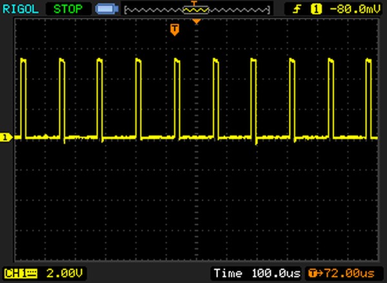Viewport: 387px width, 283px height.
Task: Click the rising edge trigger icon
Action: point(297,8)
